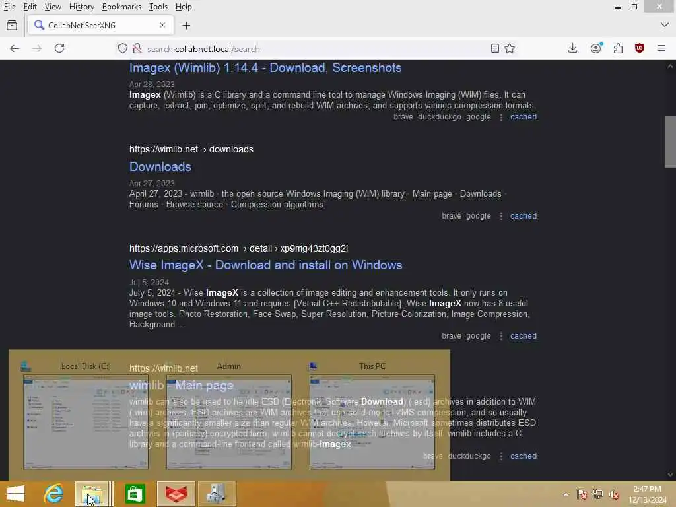The image size is (676, 507).
Task: Launch Internet Explorer from the taskbar
Action: pos(53,494)
